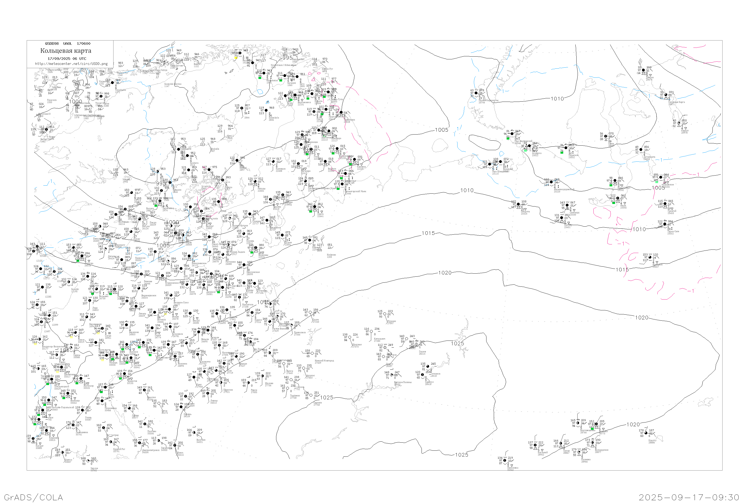Click green square at Мыс Болванский station
The image size is (755, 503).
point(508,138)
